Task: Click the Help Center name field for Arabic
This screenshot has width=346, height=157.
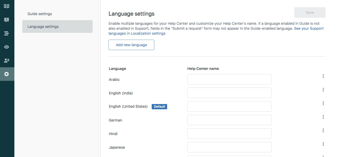Action: 229,79
